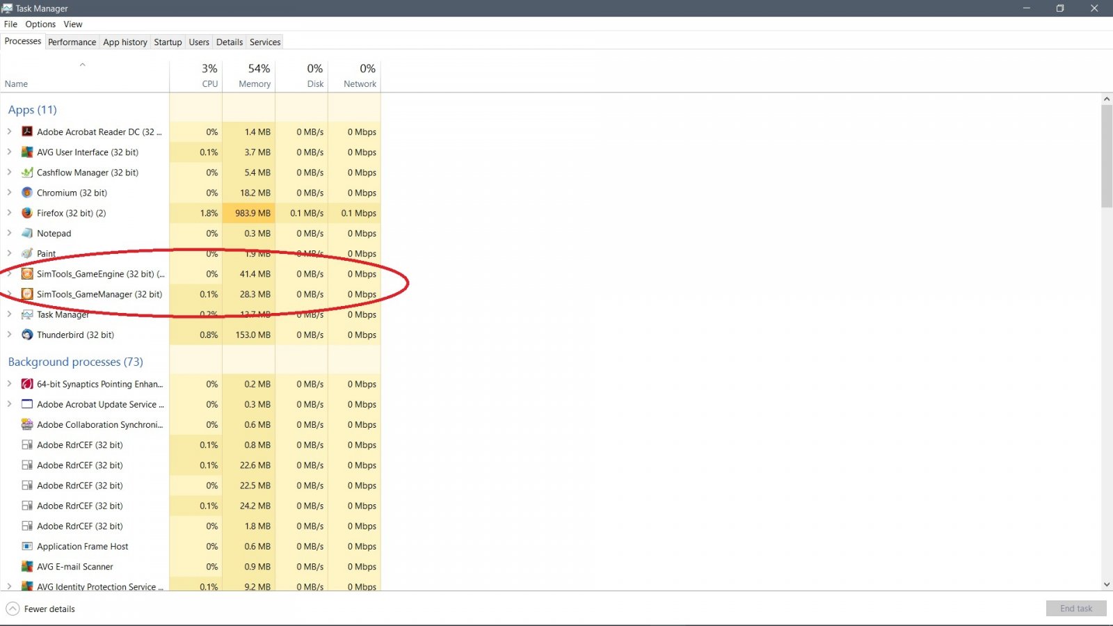Image resolution: width=1113 pixels, height=626 pixels.
Task: Select the SimTools_GameEngine 41.4 MB cell
Action: [x=249, y=273]
